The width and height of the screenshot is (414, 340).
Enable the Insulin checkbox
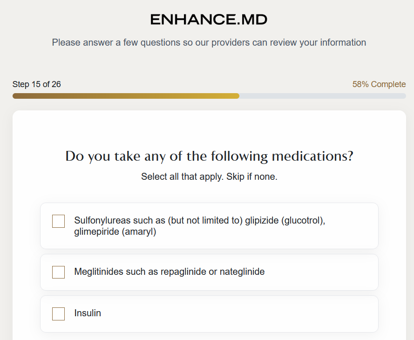(x=59, y=314)
